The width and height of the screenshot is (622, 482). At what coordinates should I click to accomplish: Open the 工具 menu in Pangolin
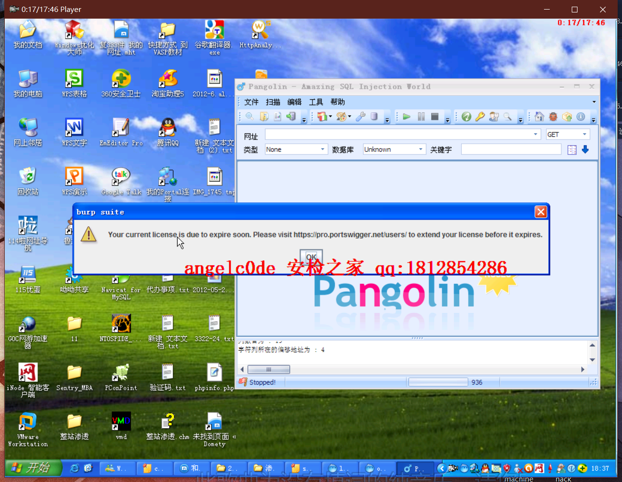[316, 102]
